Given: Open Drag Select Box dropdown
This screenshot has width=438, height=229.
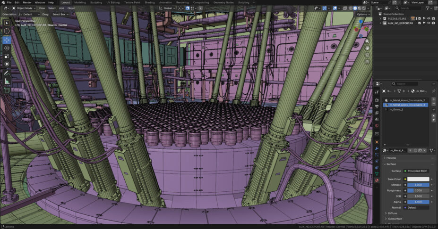Looking at the screenshot, I should click(x=60, y=14).
